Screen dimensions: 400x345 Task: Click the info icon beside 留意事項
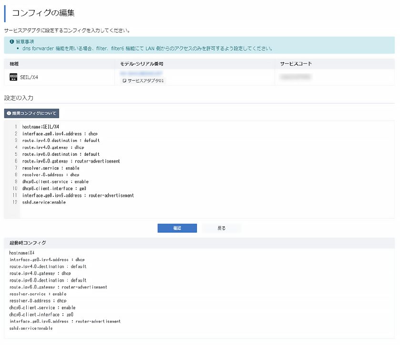click(12, 41)
